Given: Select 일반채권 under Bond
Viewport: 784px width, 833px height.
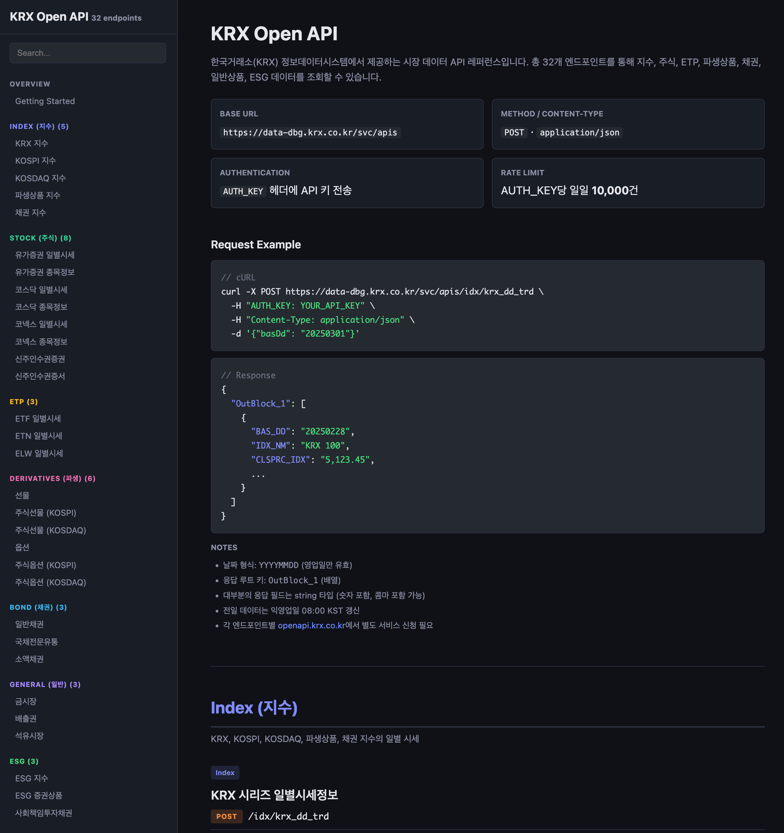Looking at the screenshot, I should [x=29, y=624].
